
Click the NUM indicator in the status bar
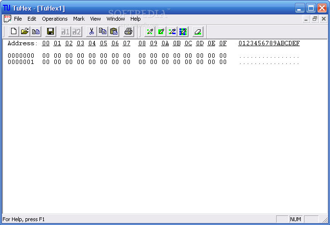(x=295, y=219)
